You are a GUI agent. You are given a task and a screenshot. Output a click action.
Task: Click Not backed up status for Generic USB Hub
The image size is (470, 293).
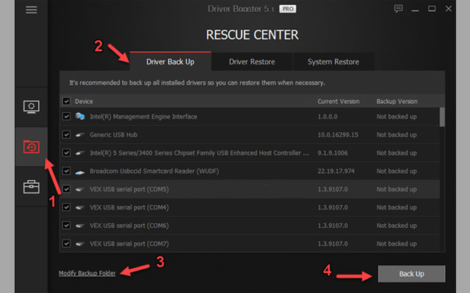(397, 135)
